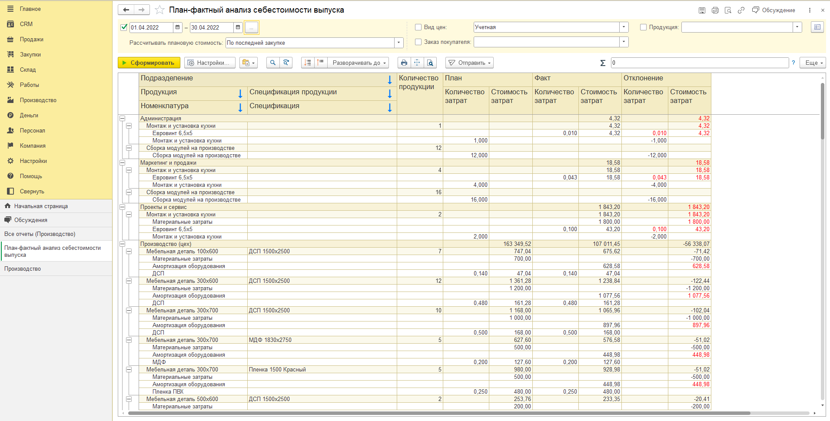Click the collapse all groups icon

[x=321, y=63]
